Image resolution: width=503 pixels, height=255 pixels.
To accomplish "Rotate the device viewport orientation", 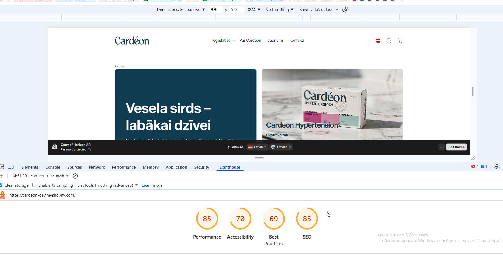I will (x=345, y=10).
